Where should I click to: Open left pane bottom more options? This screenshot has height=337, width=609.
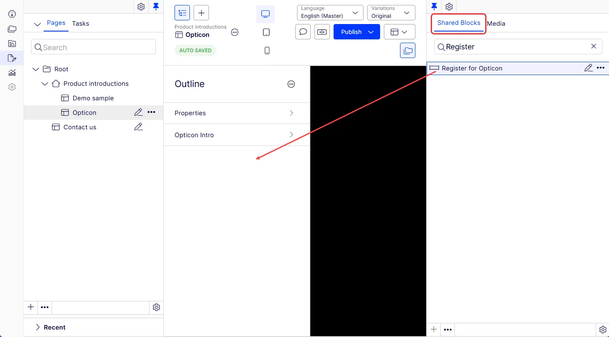[45, 307]
